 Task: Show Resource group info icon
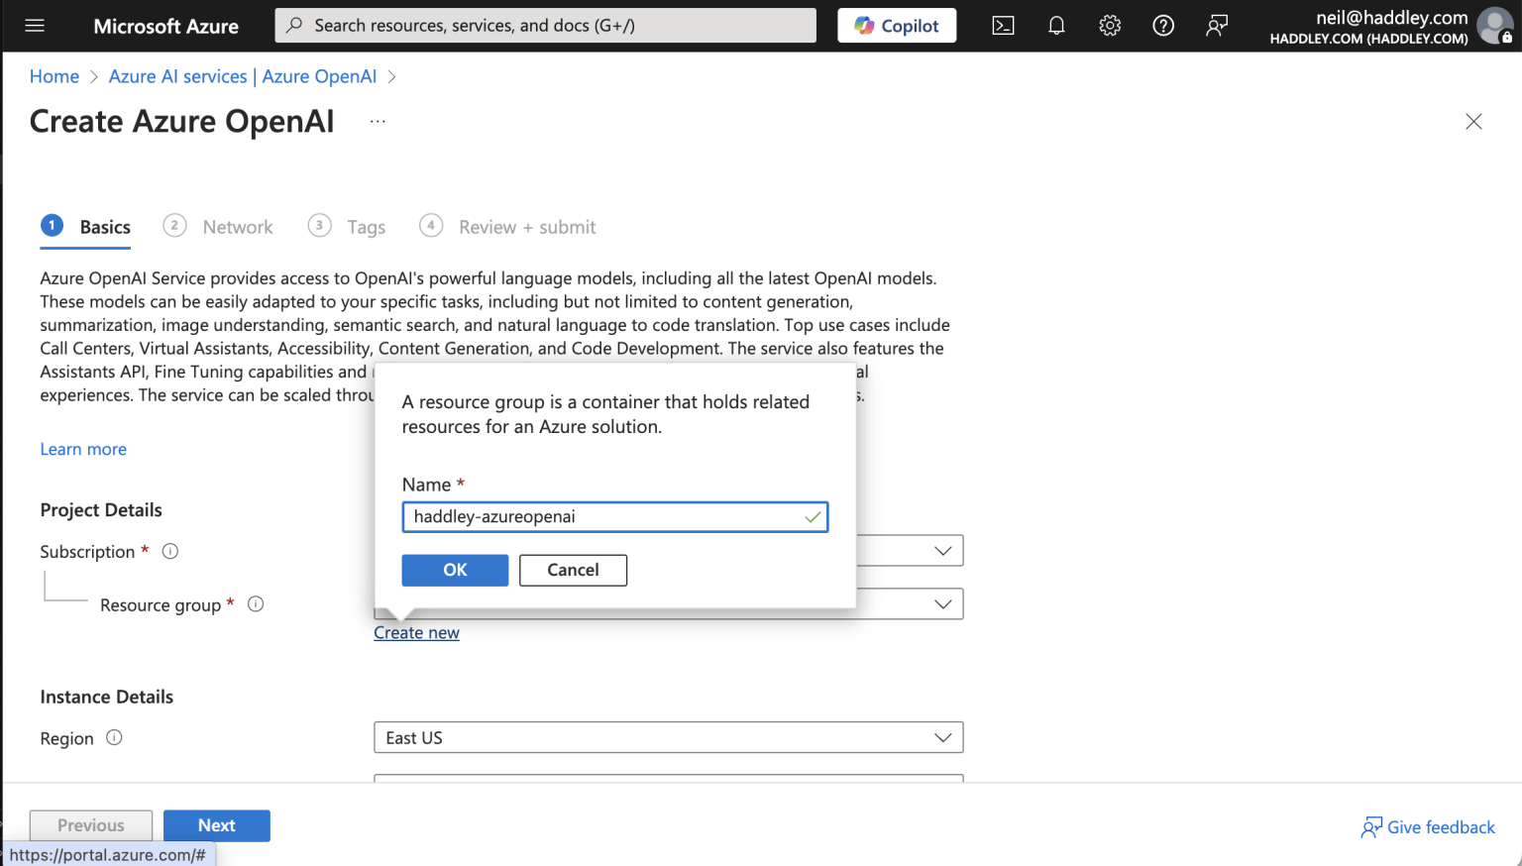(x=256, y=604)
